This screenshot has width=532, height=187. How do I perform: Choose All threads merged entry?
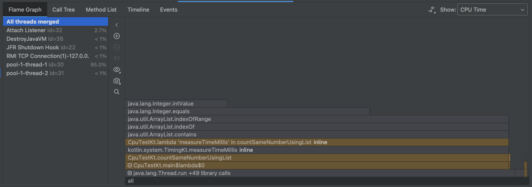point(33,21)
